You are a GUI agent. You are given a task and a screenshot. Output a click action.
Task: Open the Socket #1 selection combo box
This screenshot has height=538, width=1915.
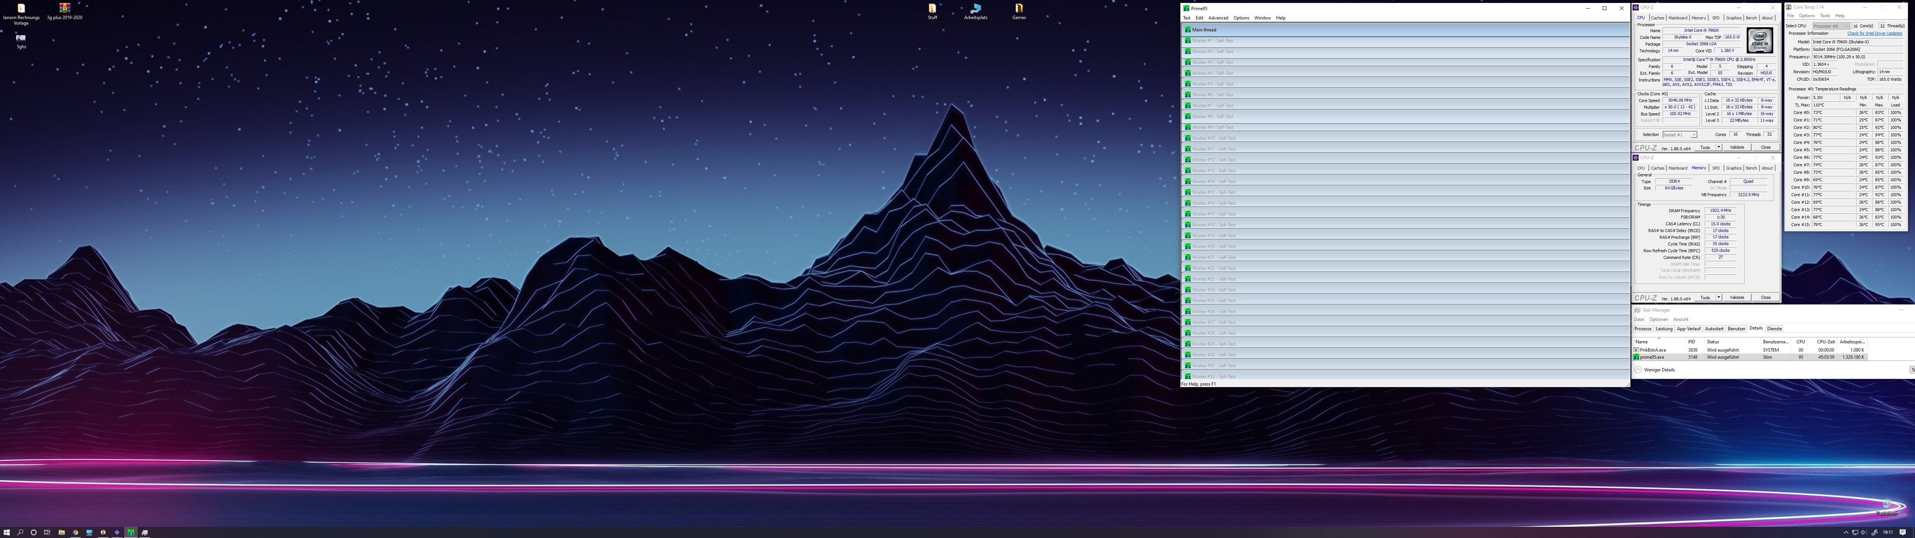coord(1681,134)
